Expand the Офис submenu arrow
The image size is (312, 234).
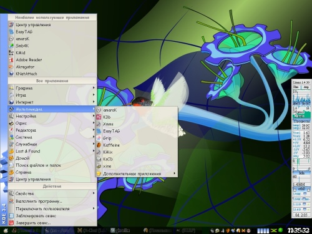point(94,123)
